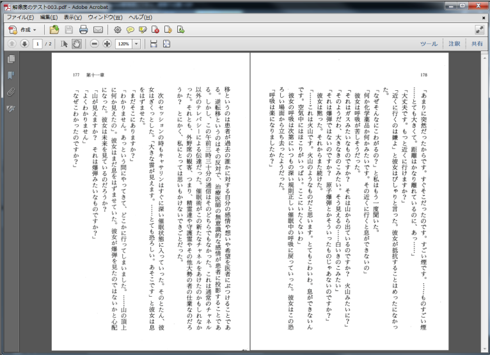Click the page number input field

pos(38,43)
